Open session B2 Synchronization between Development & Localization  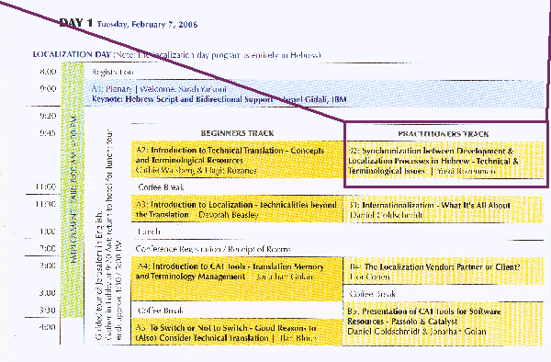tap(444, 161)
